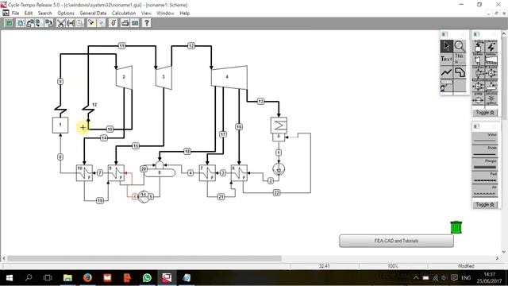Click the green first toolbar icon
The height and width of the screenshot is (286, 508).
click(x=9, y=23)
